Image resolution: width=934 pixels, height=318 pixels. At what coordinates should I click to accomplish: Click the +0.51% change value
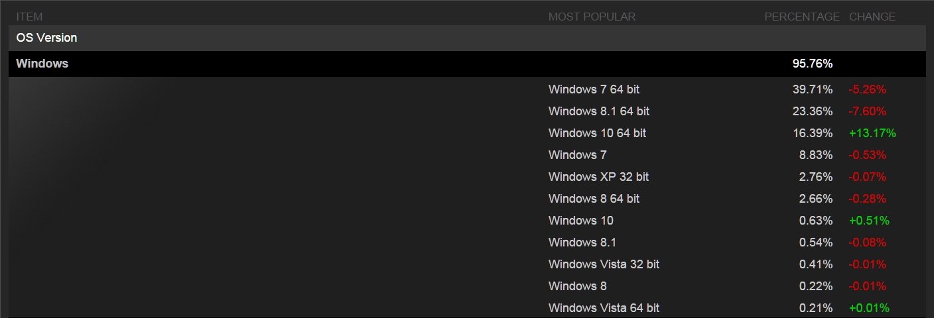(x=869, y=221)
